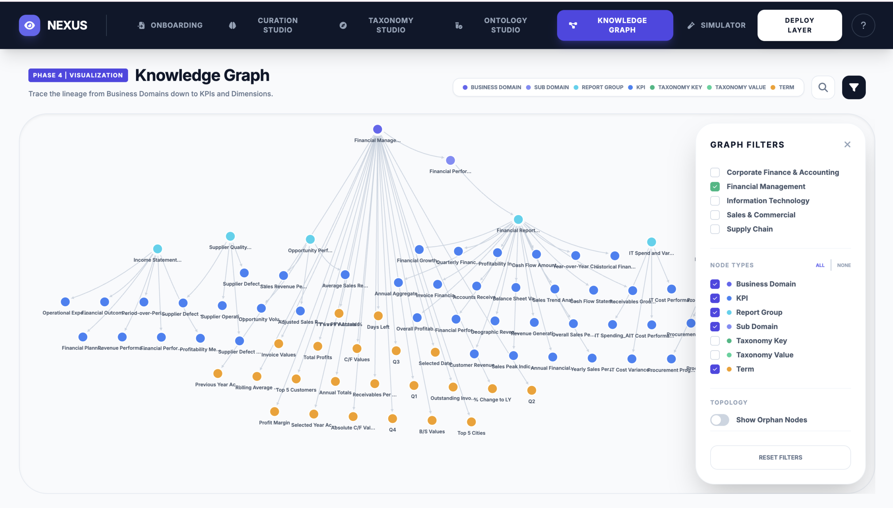The image size is (893, 508).
Task: Select the Financial Report group node
Action: [518, 220]
